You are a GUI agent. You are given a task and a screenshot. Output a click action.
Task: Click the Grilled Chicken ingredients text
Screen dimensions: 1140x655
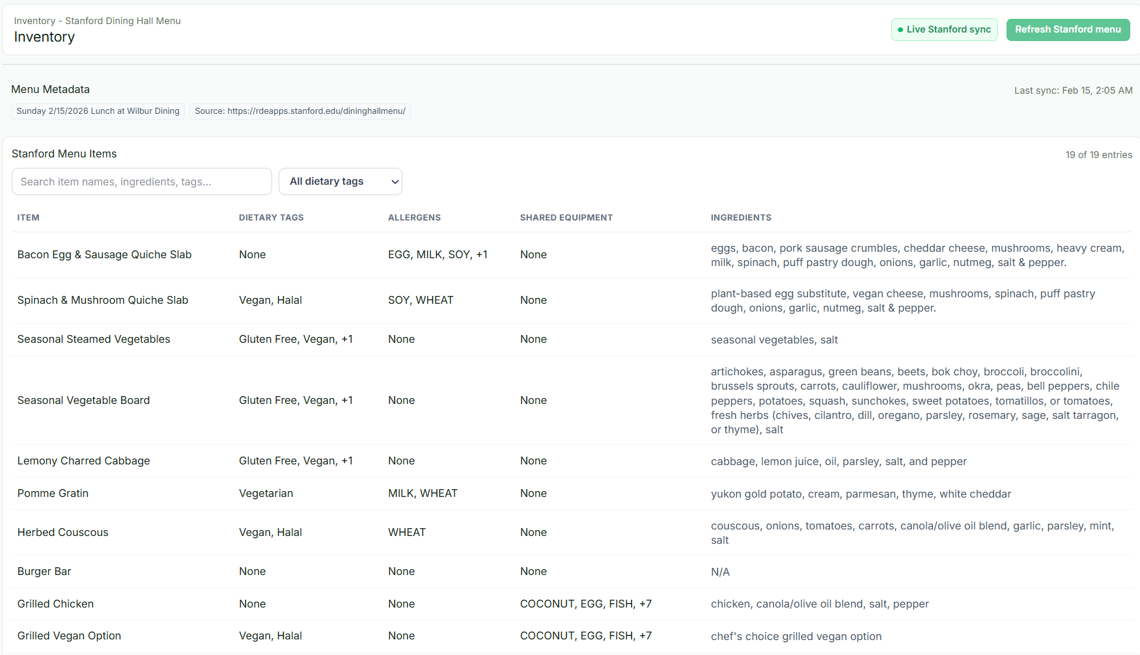tap(820, 604)
